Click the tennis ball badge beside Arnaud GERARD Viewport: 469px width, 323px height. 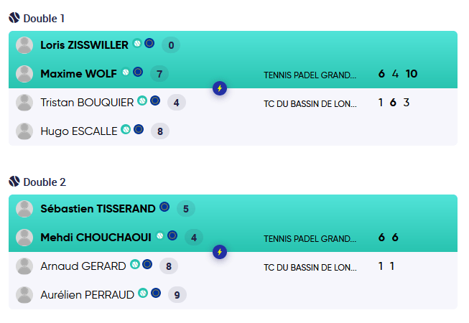[x=134, y=265]
